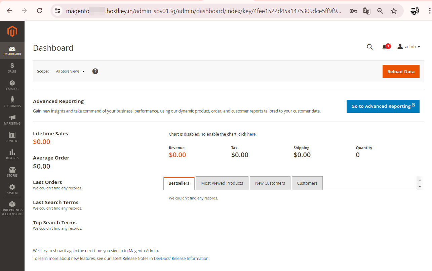The image size is (432, 271).
Task: Open the Stores sidebar section
Action: click(x=12, y=172)
